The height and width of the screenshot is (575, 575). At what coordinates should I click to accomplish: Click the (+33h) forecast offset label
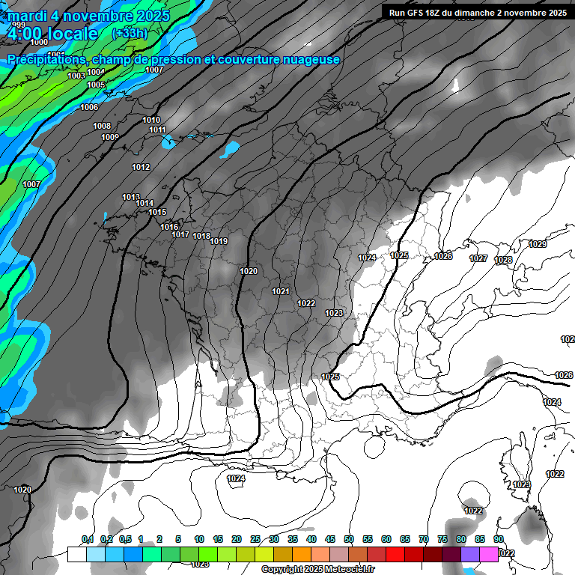(x=129, y=34)
